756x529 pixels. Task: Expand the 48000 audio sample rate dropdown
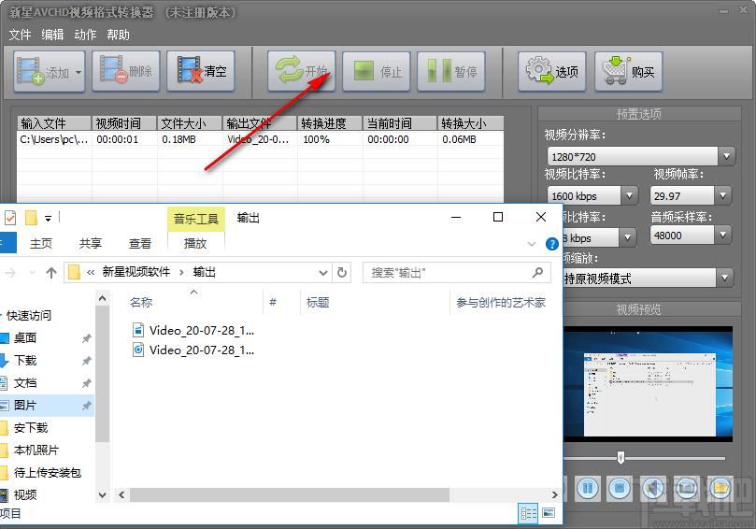[722, 236]
